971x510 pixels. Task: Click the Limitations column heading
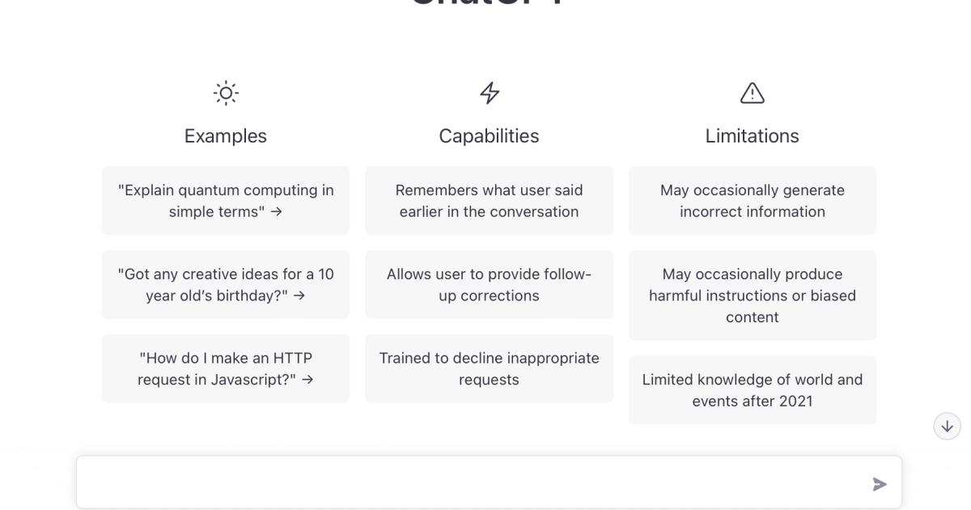(752, 136)
